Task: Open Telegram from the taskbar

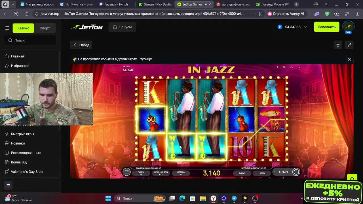Action: [234, 198]
